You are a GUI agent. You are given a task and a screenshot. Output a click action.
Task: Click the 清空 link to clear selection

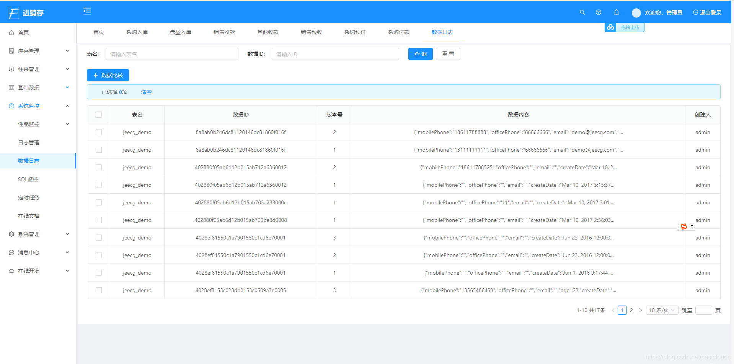[x=146, y=92]
